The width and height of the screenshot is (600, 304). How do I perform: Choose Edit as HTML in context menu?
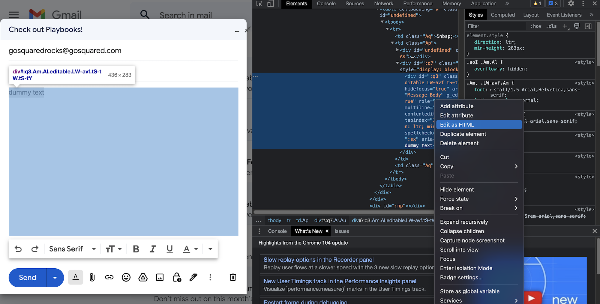(479, 125)
